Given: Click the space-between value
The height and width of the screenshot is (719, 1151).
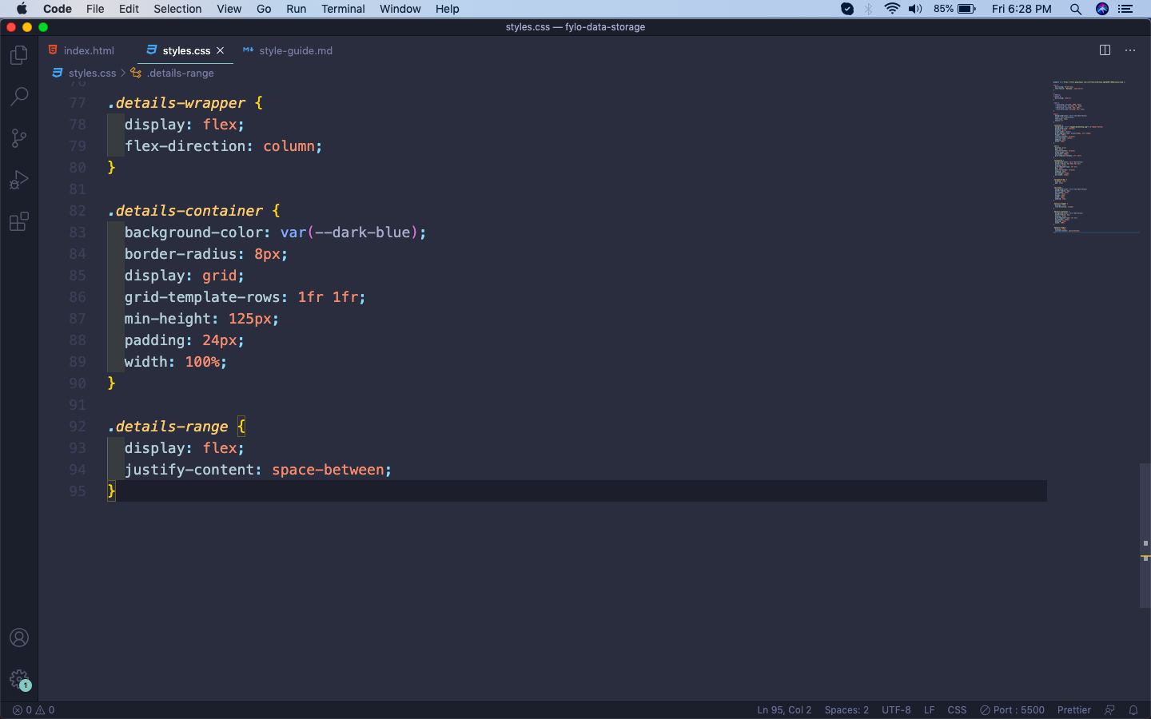Looking at the screenshot, I should coord(328,470).
